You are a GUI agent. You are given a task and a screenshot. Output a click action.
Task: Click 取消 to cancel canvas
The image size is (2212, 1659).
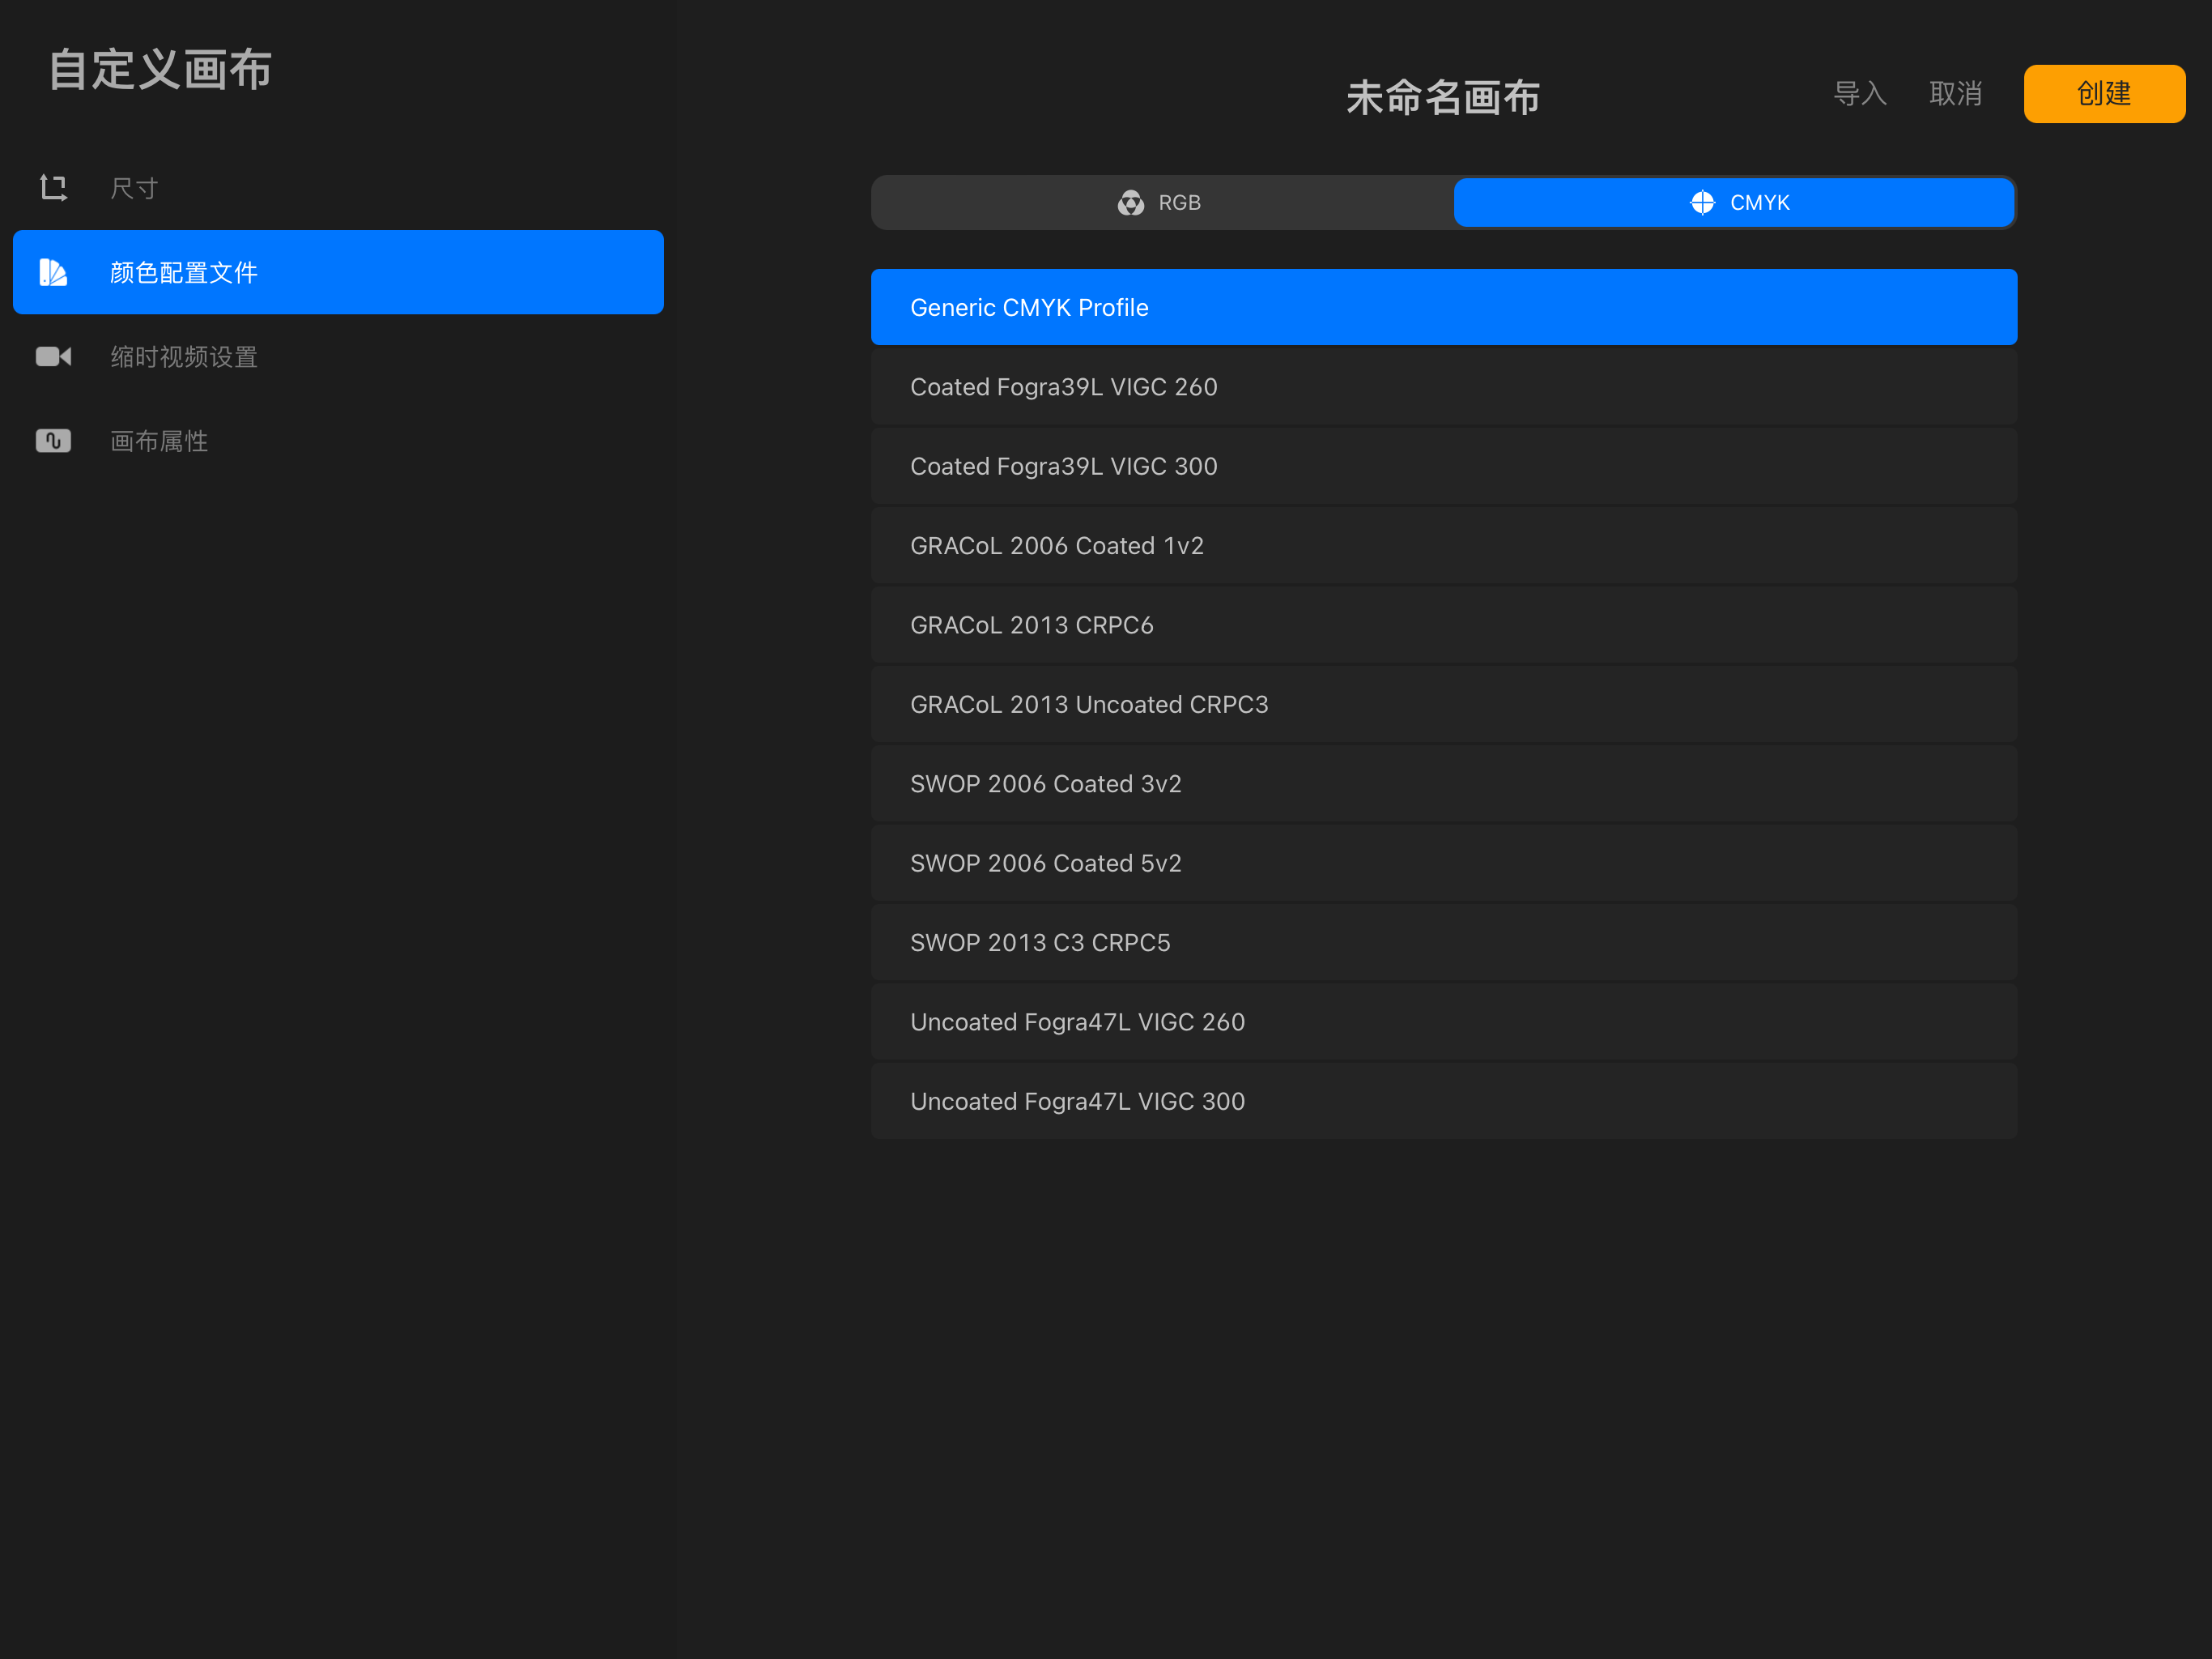tap(1955, 94)
